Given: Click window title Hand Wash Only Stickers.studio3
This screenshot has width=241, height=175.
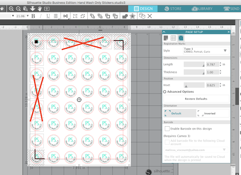Looking at the screenshot, I should pos(101,3).
